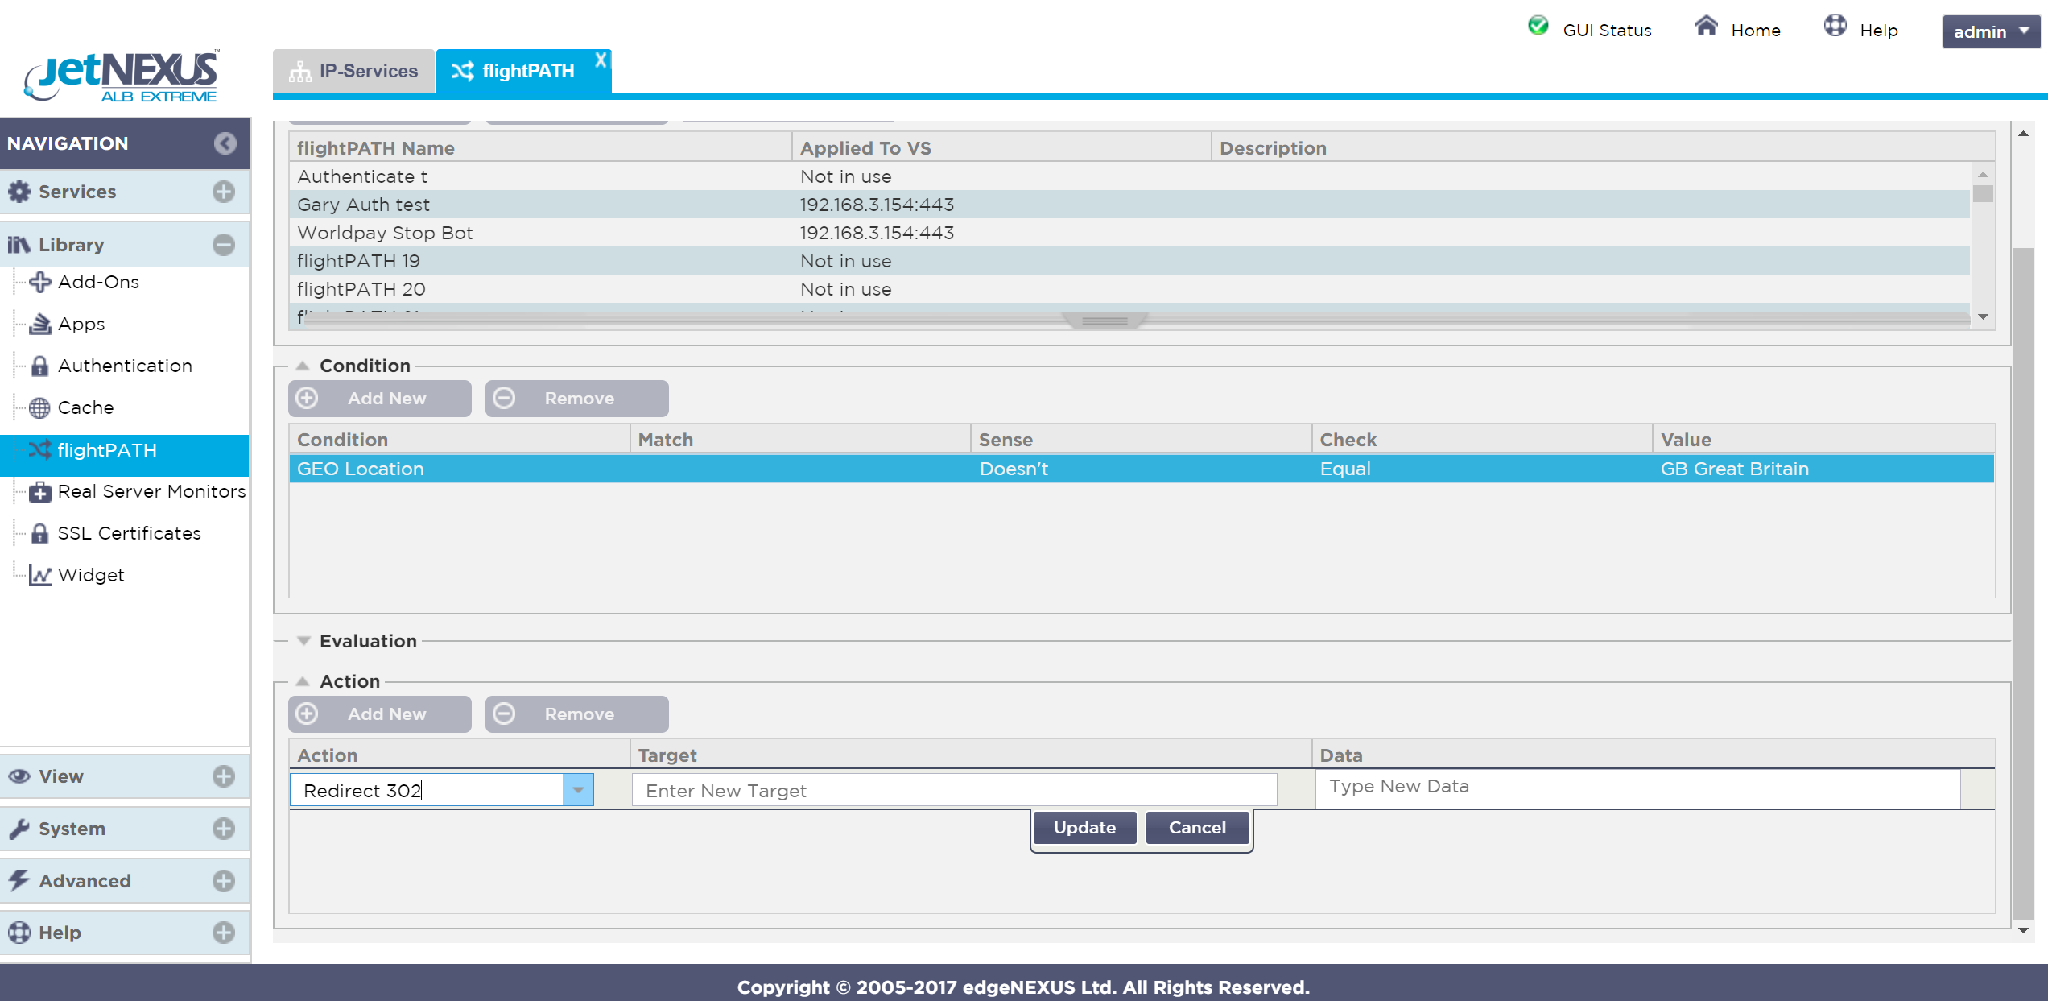Expand System section plus icon
This screenshot has width=2048, height=1001.
pos(224,829)
